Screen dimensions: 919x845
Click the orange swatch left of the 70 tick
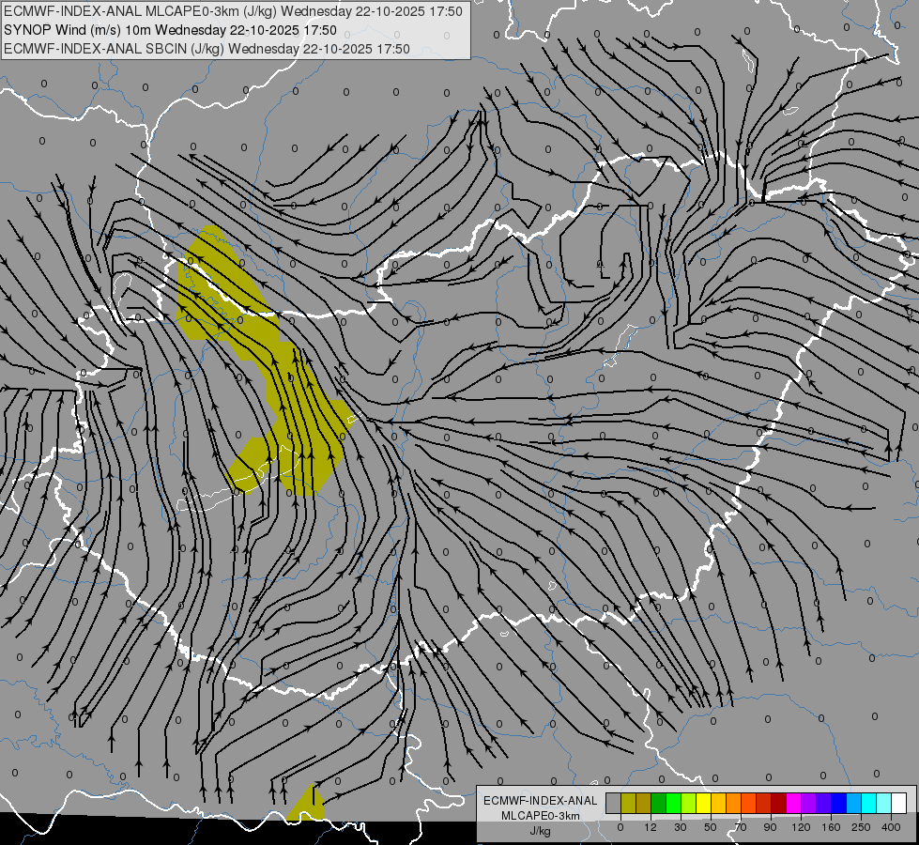734,803
